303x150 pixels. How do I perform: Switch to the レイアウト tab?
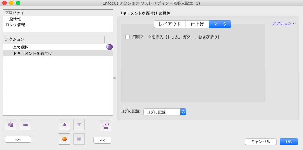170,24
